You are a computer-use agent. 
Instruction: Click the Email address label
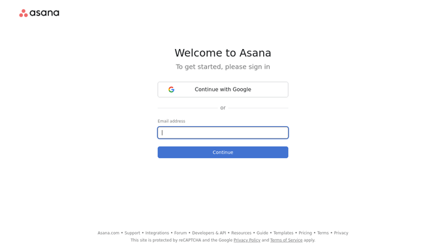172,121
